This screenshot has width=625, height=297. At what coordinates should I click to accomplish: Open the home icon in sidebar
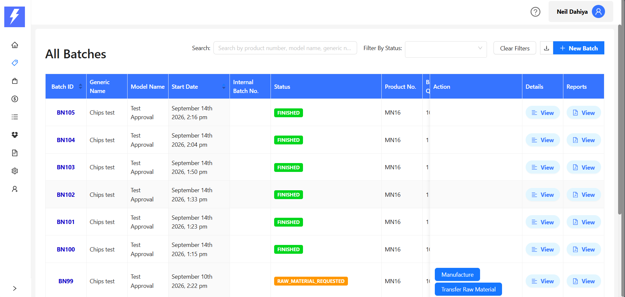point(15,45)
